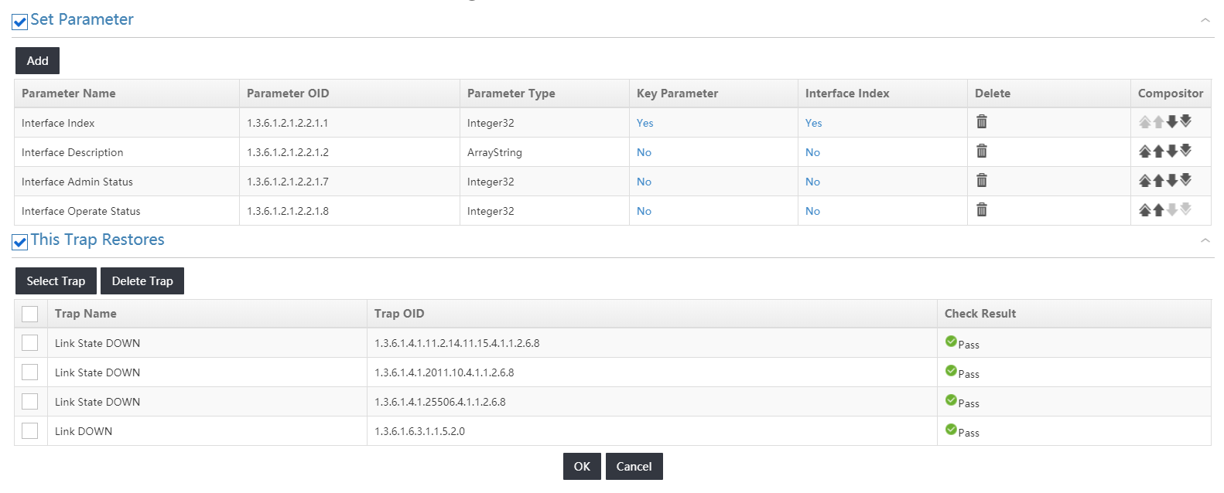Viewport: 1224px width, 493px height.
Task: Click the Set Parameter section title
Action: pyautogui.click(x=82, y=19)
